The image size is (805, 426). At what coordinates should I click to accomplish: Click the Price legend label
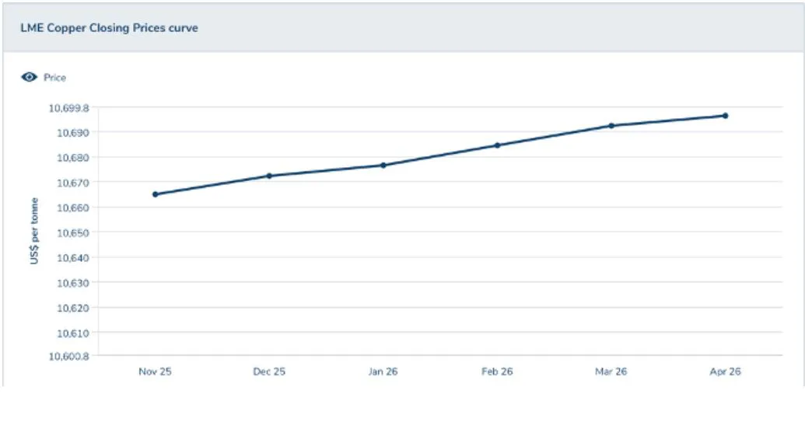tap(54, 78)
